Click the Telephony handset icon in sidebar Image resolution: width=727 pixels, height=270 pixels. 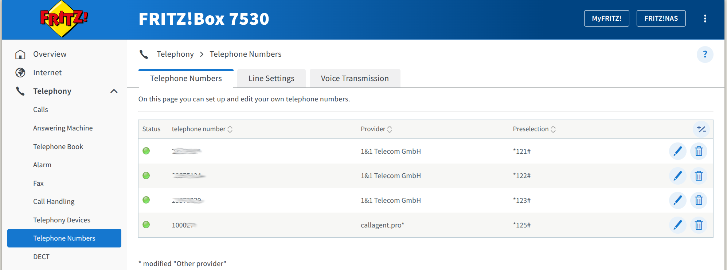20,91
